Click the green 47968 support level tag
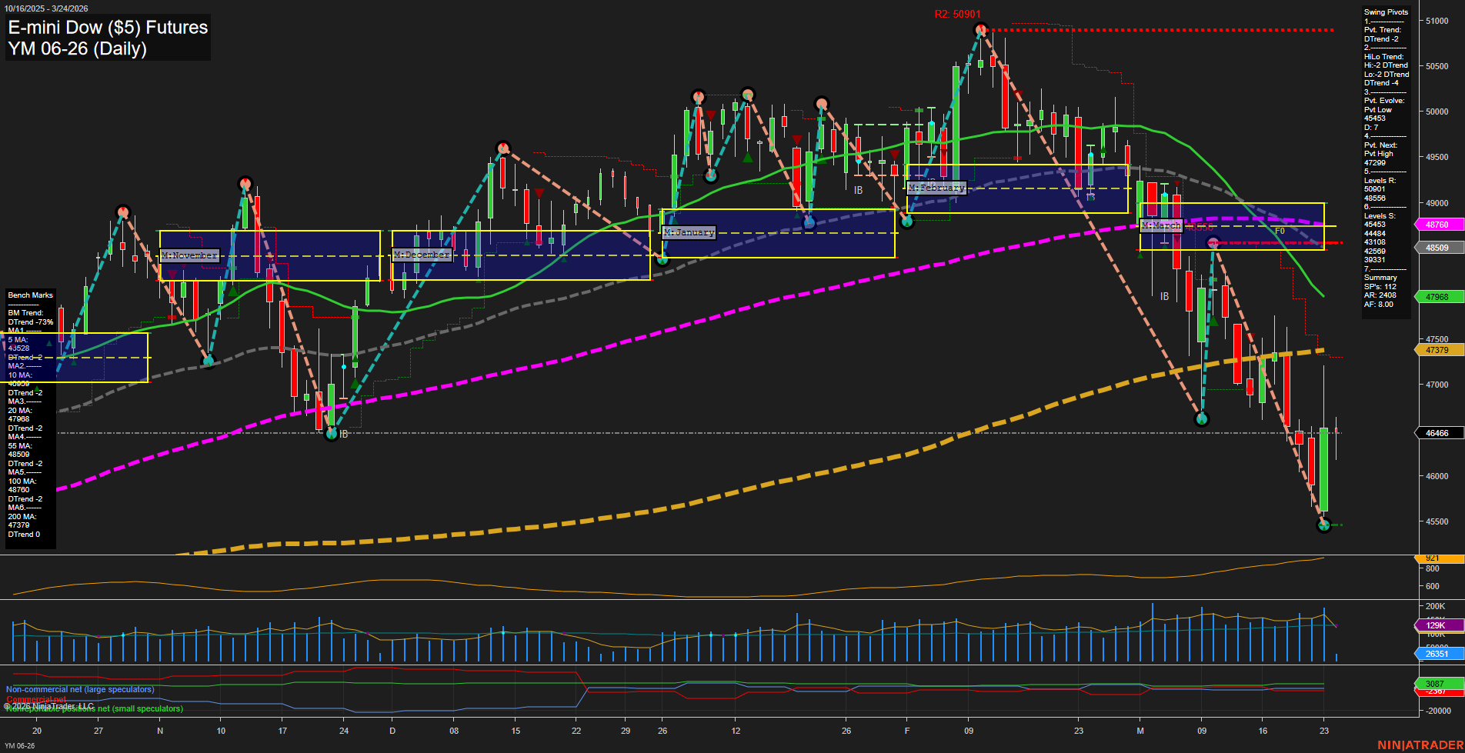The image size is (1465, 753). coord(1436,297)
